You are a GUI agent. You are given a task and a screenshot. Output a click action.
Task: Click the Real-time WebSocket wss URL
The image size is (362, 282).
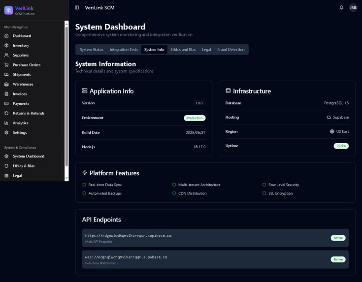pyautogui.click(x=126, y=257)
